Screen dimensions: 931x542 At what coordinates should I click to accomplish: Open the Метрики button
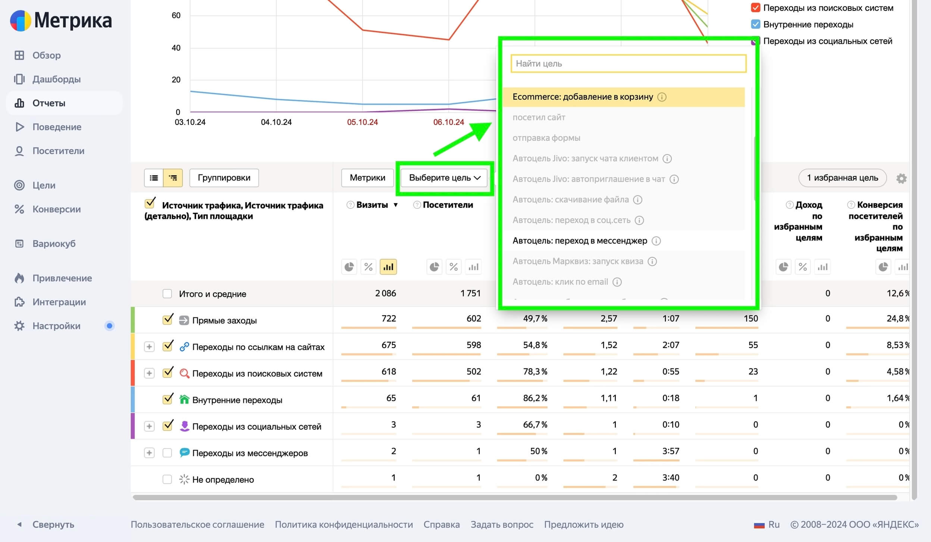367,178
